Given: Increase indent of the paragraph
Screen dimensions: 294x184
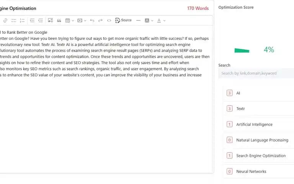Looking at the screenshot, I should (x=41, y=20).
